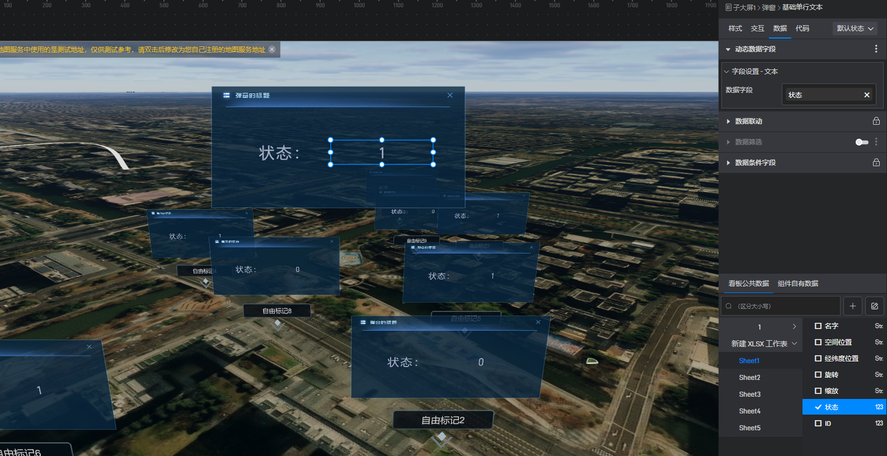The image size is (887, 456).
Task: Click the 数据字段 input box
Action: point(829,95)
